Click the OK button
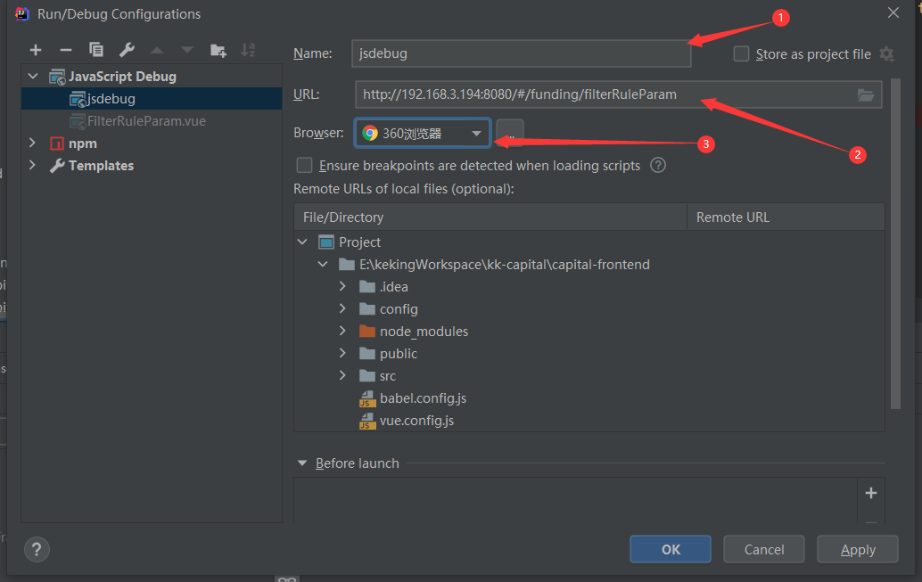Image resolution: width=922 pixels, height=582 pixels. (x=671, y=550)
